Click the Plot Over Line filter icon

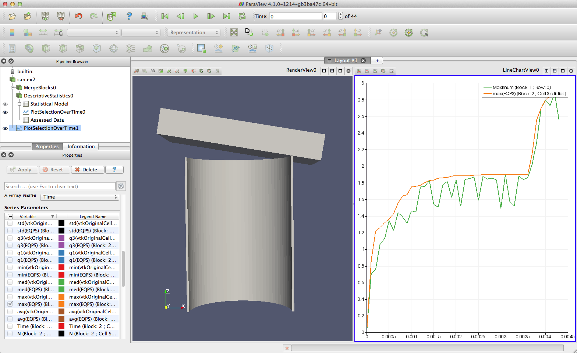(236, 49)
